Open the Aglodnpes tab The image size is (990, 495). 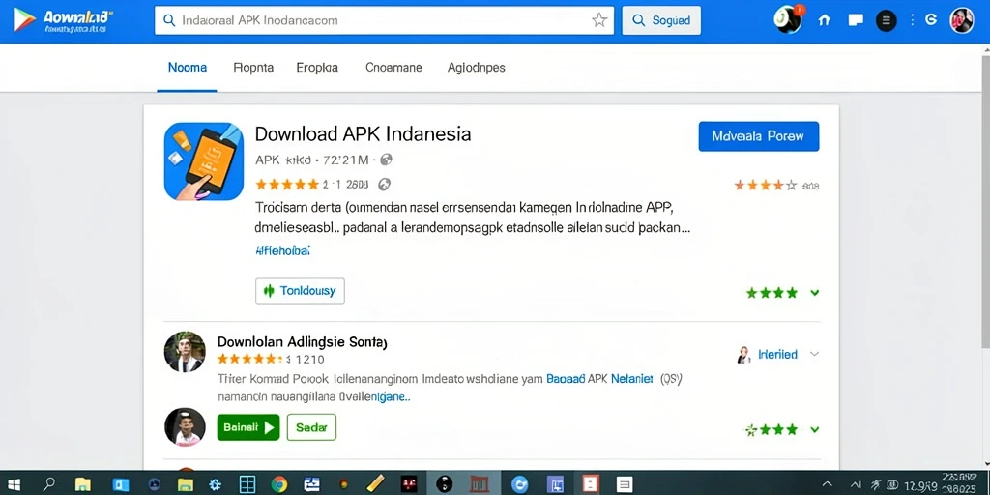click(x=476, y=68)
